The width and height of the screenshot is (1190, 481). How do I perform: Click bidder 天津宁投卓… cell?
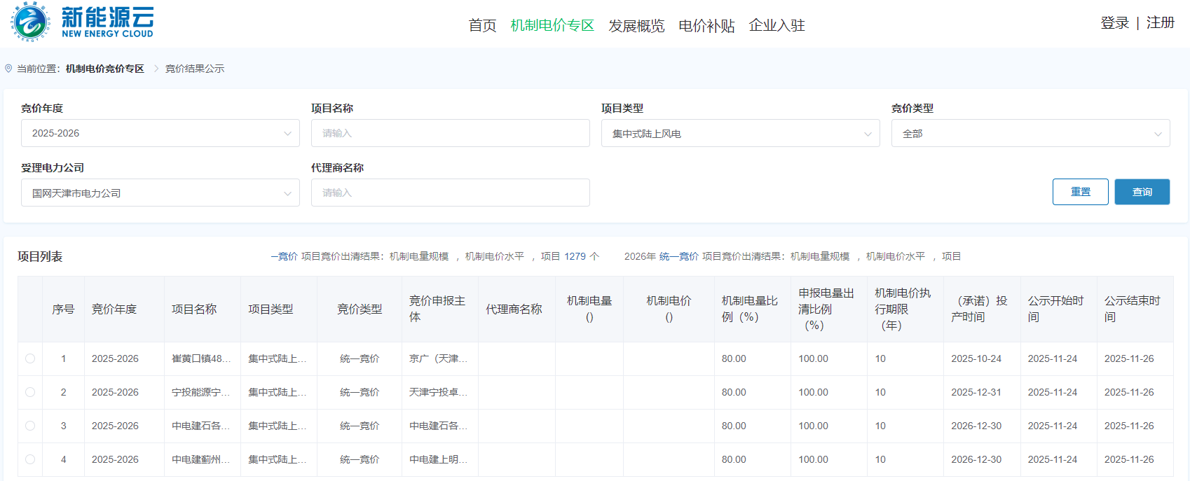[x=439, y=392]
